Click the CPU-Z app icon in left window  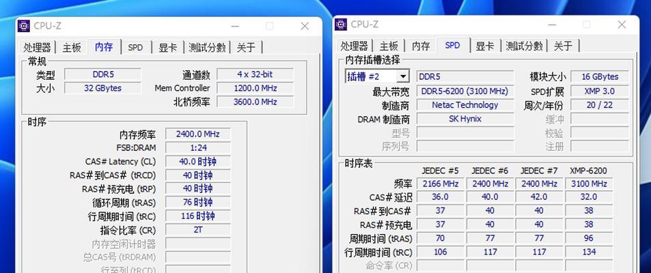24,26
